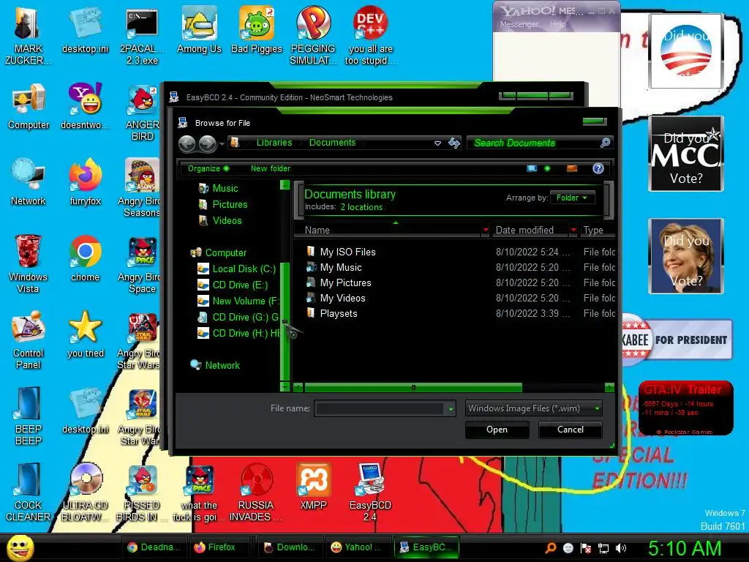This screenshot has height=562, width=749.
Task: Click the Cancel button
Action: click(571, 429)
